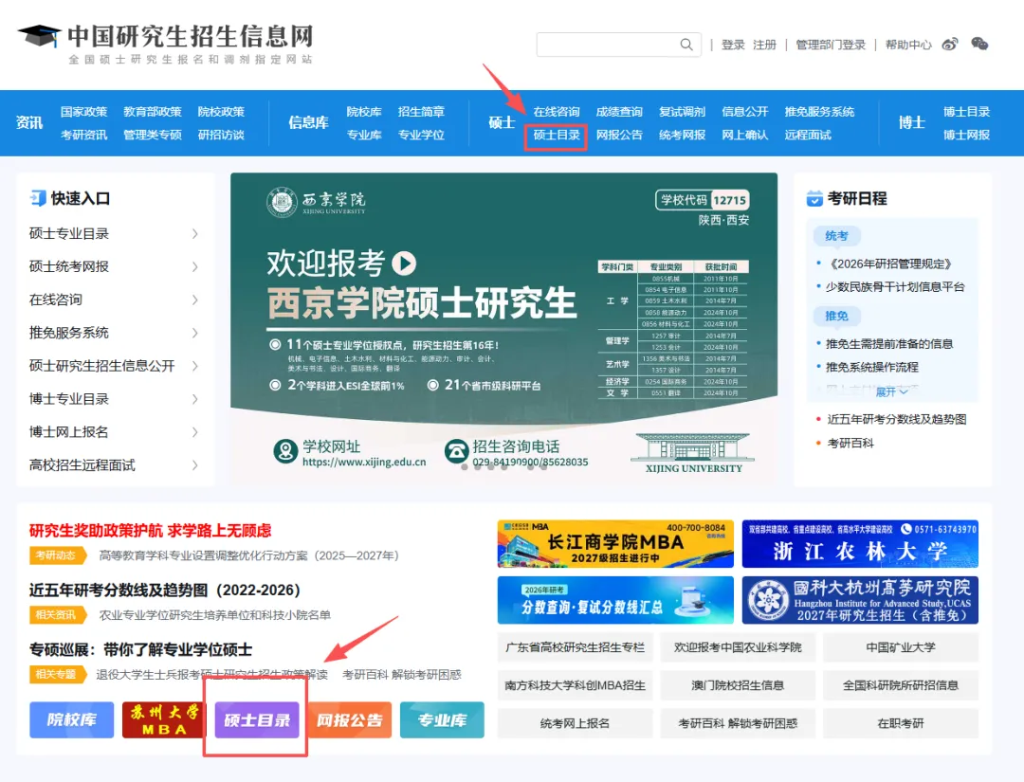Click the 招生咨询电话 phone icon
Image resolution: width=1024 pixels, height=782 pixels.
[456, 451]
